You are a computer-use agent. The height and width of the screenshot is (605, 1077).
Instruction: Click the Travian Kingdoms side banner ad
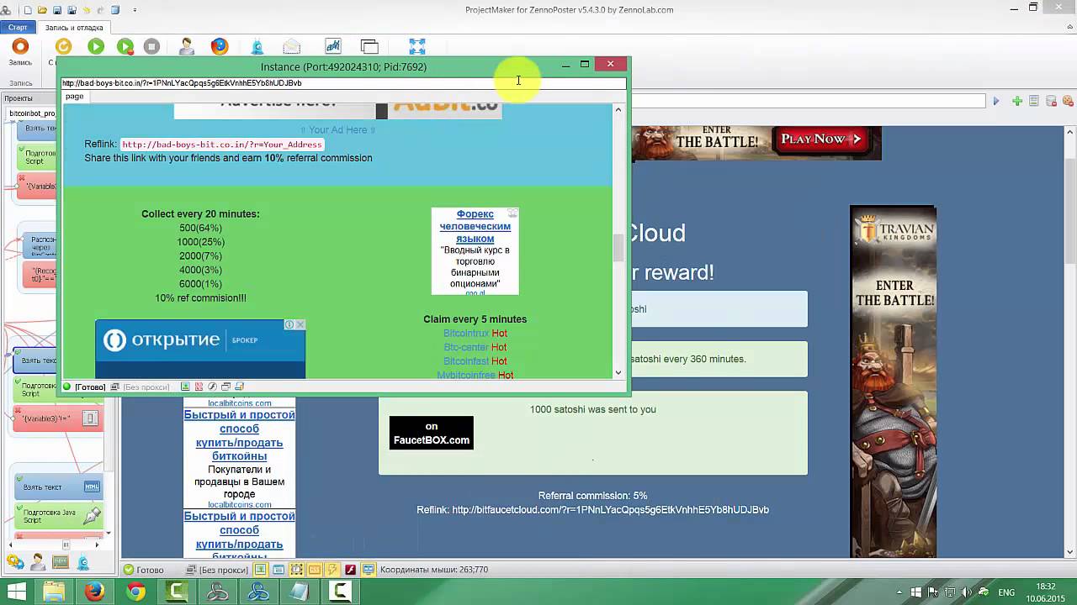tap(893, 381)
